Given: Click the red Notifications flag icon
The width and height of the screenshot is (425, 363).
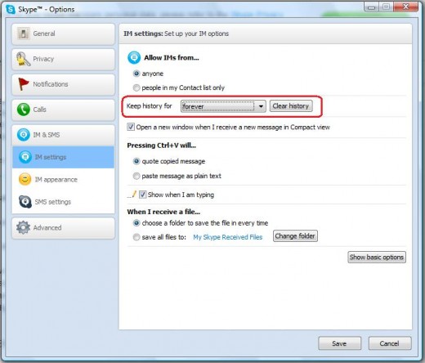Looking at the screenshot, I should tap(23, 84).
